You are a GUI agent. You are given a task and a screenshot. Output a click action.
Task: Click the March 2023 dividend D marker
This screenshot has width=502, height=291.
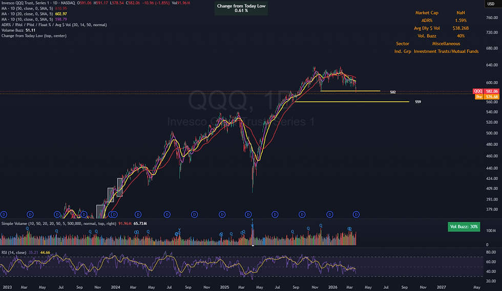(x=30, y=215)
